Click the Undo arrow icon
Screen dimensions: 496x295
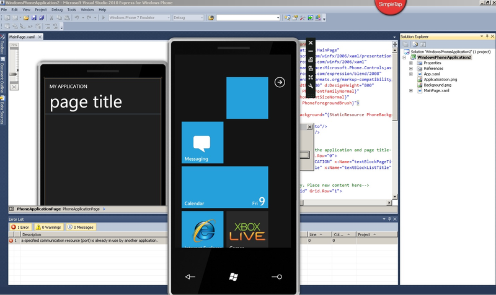(x=76, y=18)
